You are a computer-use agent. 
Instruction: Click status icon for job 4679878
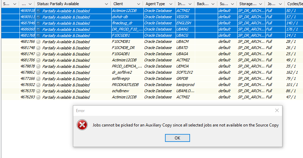[x=38, y=66]
